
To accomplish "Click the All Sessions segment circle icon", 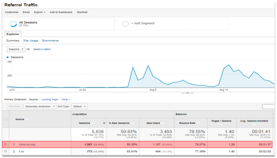I will tap(13, 24).
